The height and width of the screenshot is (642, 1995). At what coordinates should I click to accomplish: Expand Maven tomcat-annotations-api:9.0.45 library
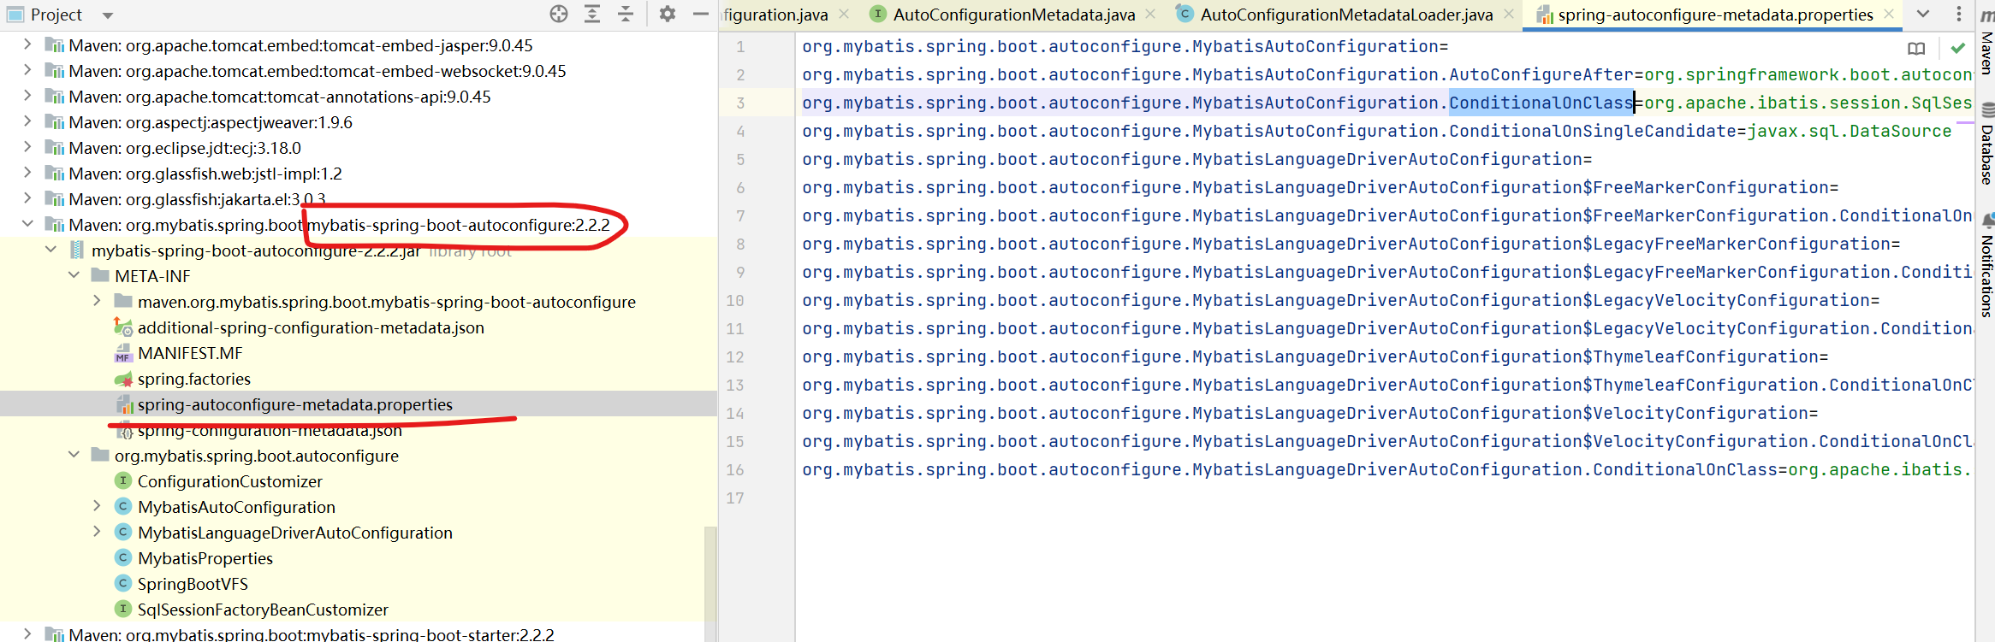coord(27,95)
